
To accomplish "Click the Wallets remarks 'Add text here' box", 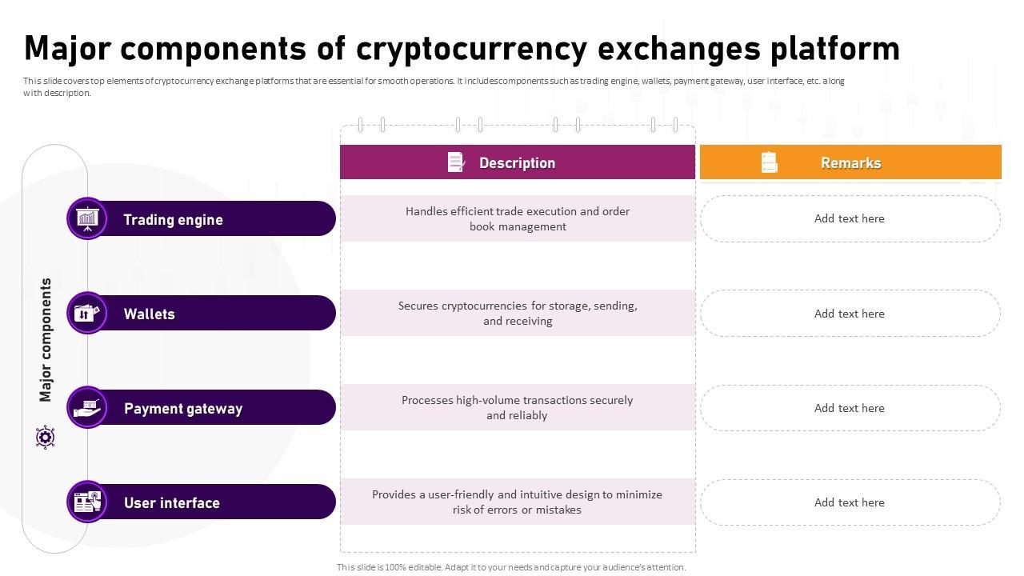I will 850,314.
